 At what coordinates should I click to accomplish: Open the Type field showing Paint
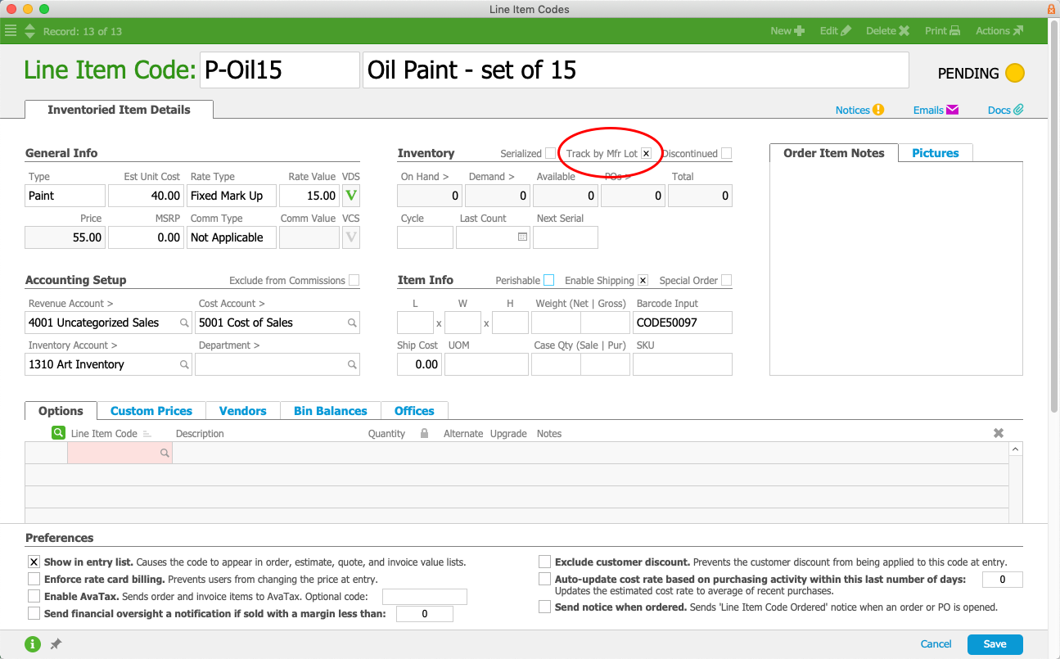tap(65, 196)
